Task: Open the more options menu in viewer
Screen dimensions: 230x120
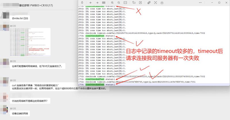Action: [200, 3]
